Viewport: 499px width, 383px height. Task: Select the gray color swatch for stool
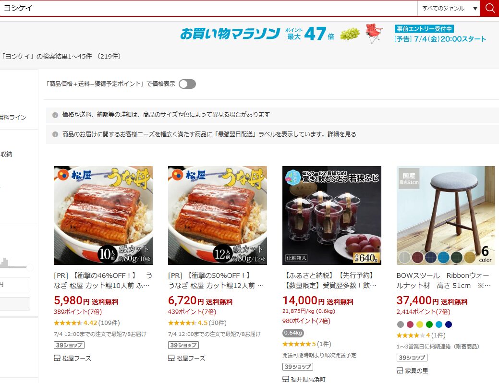click(x=401, y=324)
